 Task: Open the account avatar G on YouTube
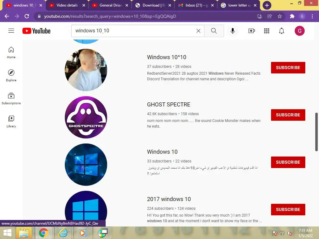pos(299,31)
